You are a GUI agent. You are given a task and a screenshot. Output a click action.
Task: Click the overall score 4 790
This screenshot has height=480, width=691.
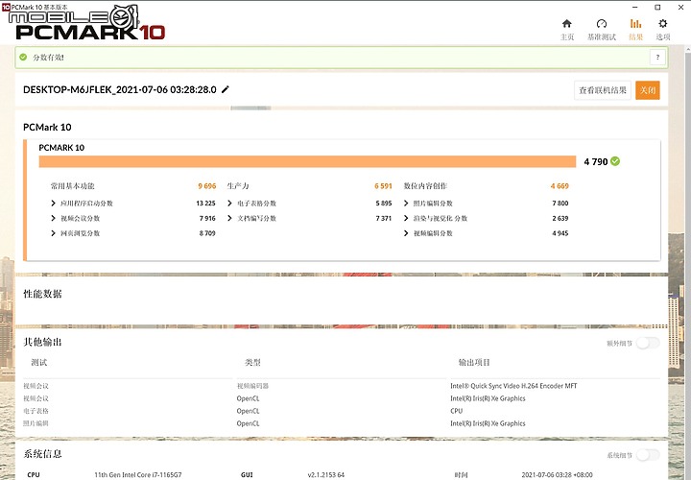tap(596, 162)
